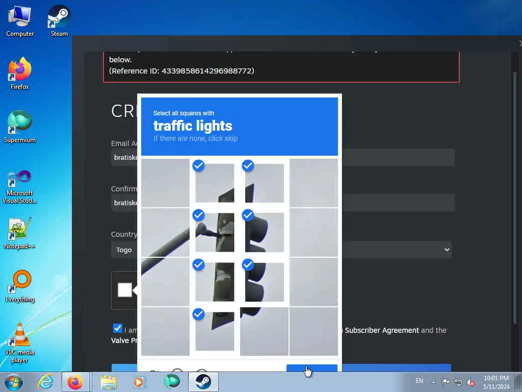Open the Computer desktop icon
This screenshot has height=392, width=522.
tap(20, 20)
